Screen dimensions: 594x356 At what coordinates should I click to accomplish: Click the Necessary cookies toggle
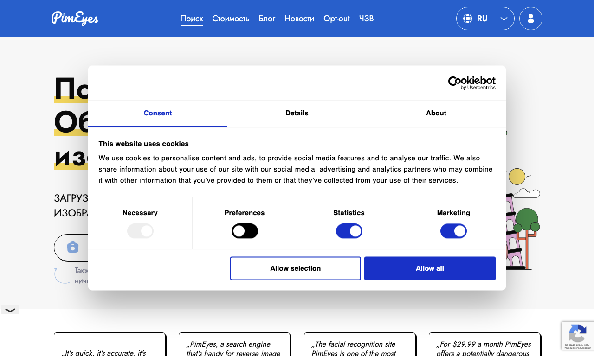click(140, 231)
